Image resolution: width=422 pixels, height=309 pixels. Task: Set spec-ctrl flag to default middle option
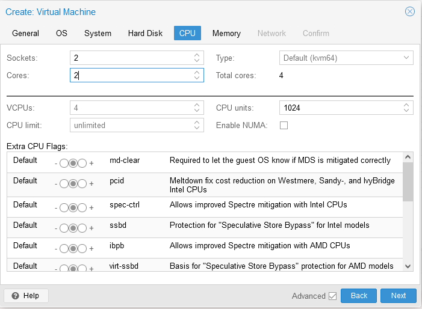[x=73, y=207]
